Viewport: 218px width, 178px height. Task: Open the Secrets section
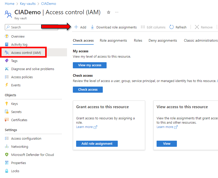point(16,112)
